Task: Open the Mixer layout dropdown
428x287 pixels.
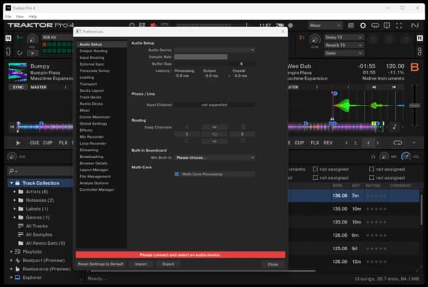Action: 326,25
